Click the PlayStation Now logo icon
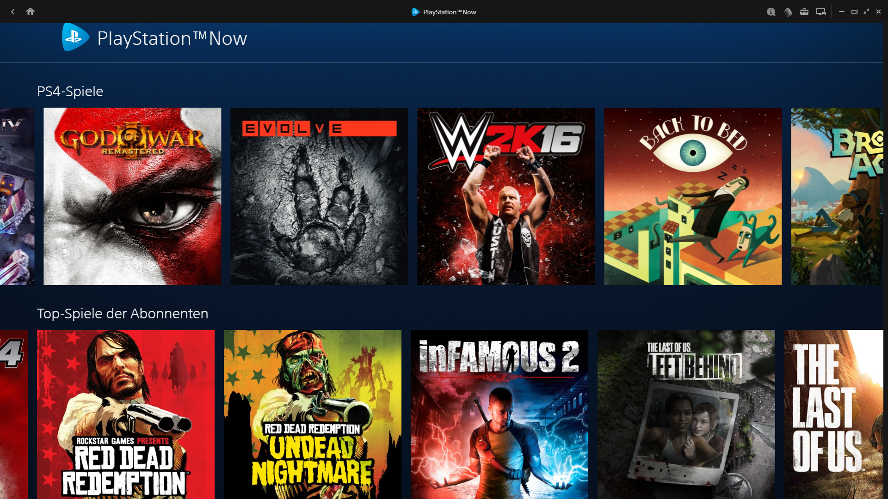The image size is (888, 499). (x=75, y=38)
